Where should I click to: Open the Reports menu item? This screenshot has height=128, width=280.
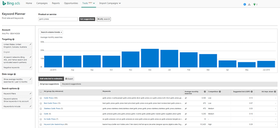(x=56, y=3)
